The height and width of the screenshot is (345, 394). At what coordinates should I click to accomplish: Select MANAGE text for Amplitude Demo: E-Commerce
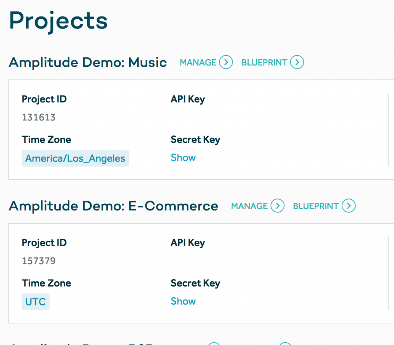point(249,206)
